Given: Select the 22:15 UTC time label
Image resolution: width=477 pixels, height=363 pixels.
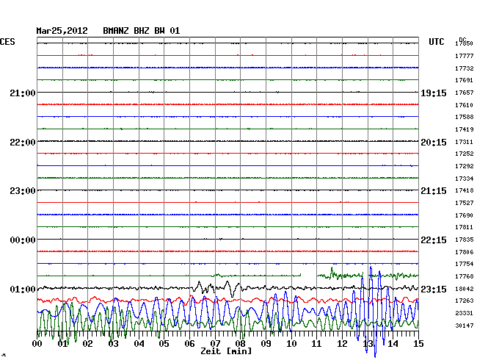Looking at the screenshot, I should (x=434, y=240).
